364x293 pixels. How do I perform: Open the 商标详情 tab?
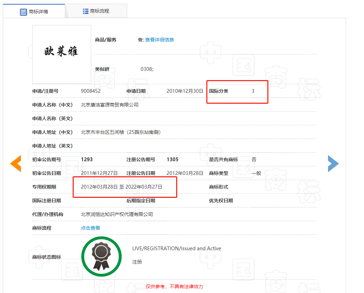(x=34, y=11)
